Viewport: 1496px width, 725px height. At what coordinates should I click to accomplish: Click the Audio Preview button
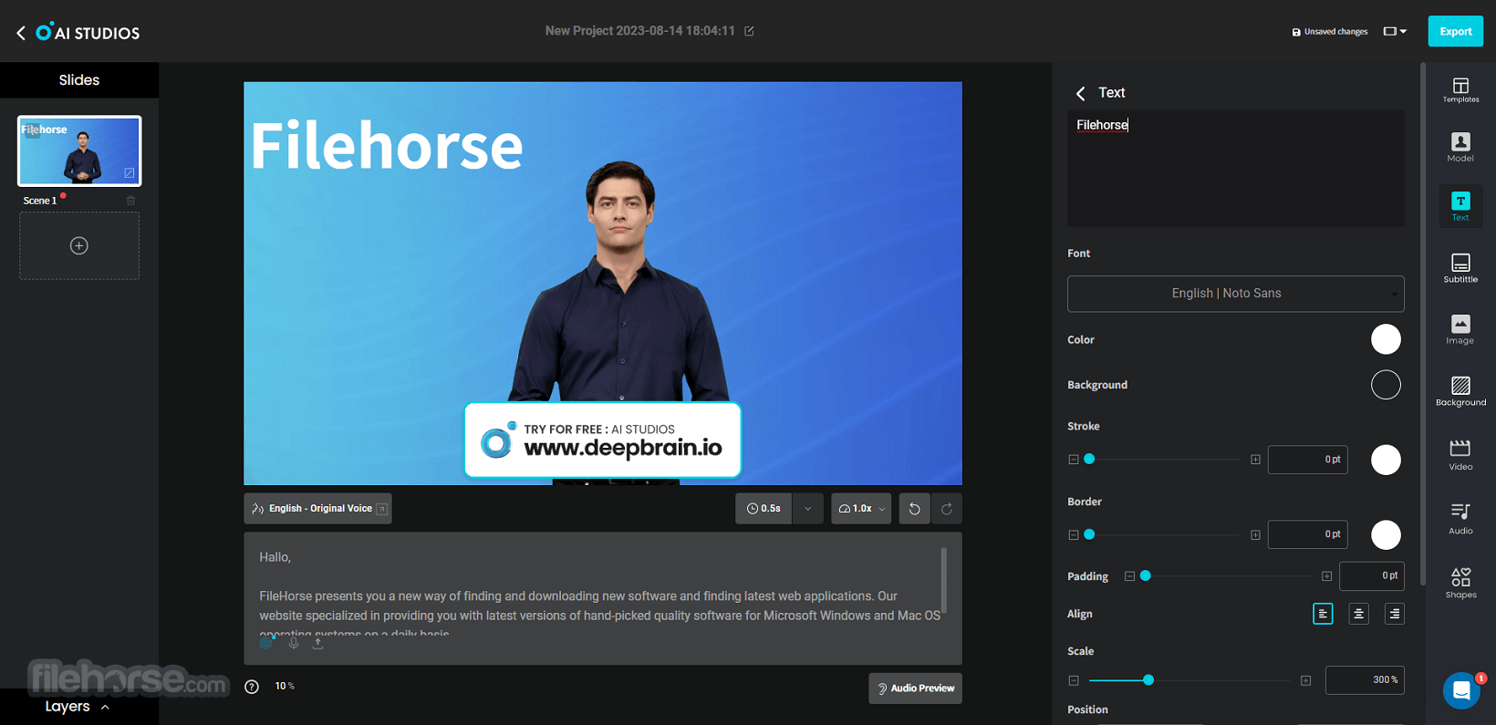tap(915, 689)
